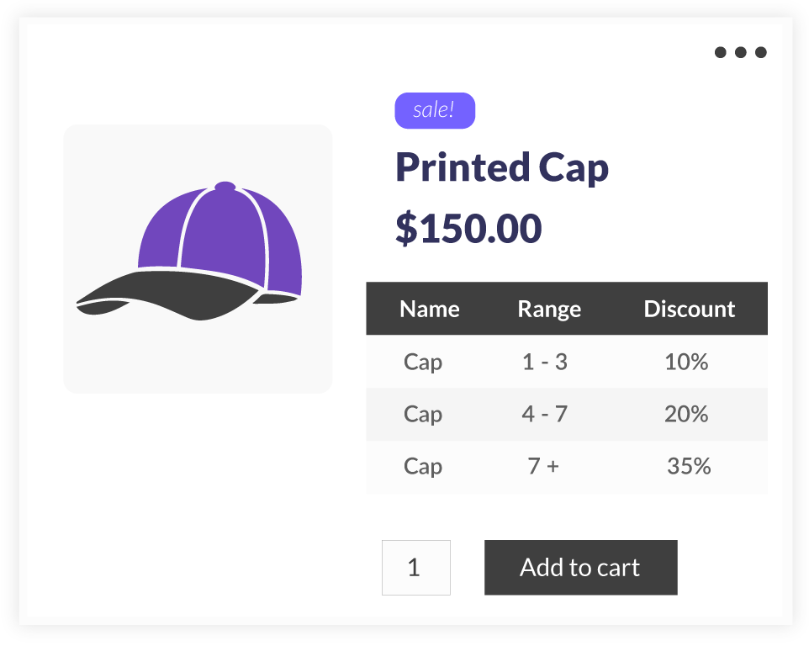Select the 1 - 3 range cell
The height and width of the screenshot is (646, 809).
tap(545, 362)
